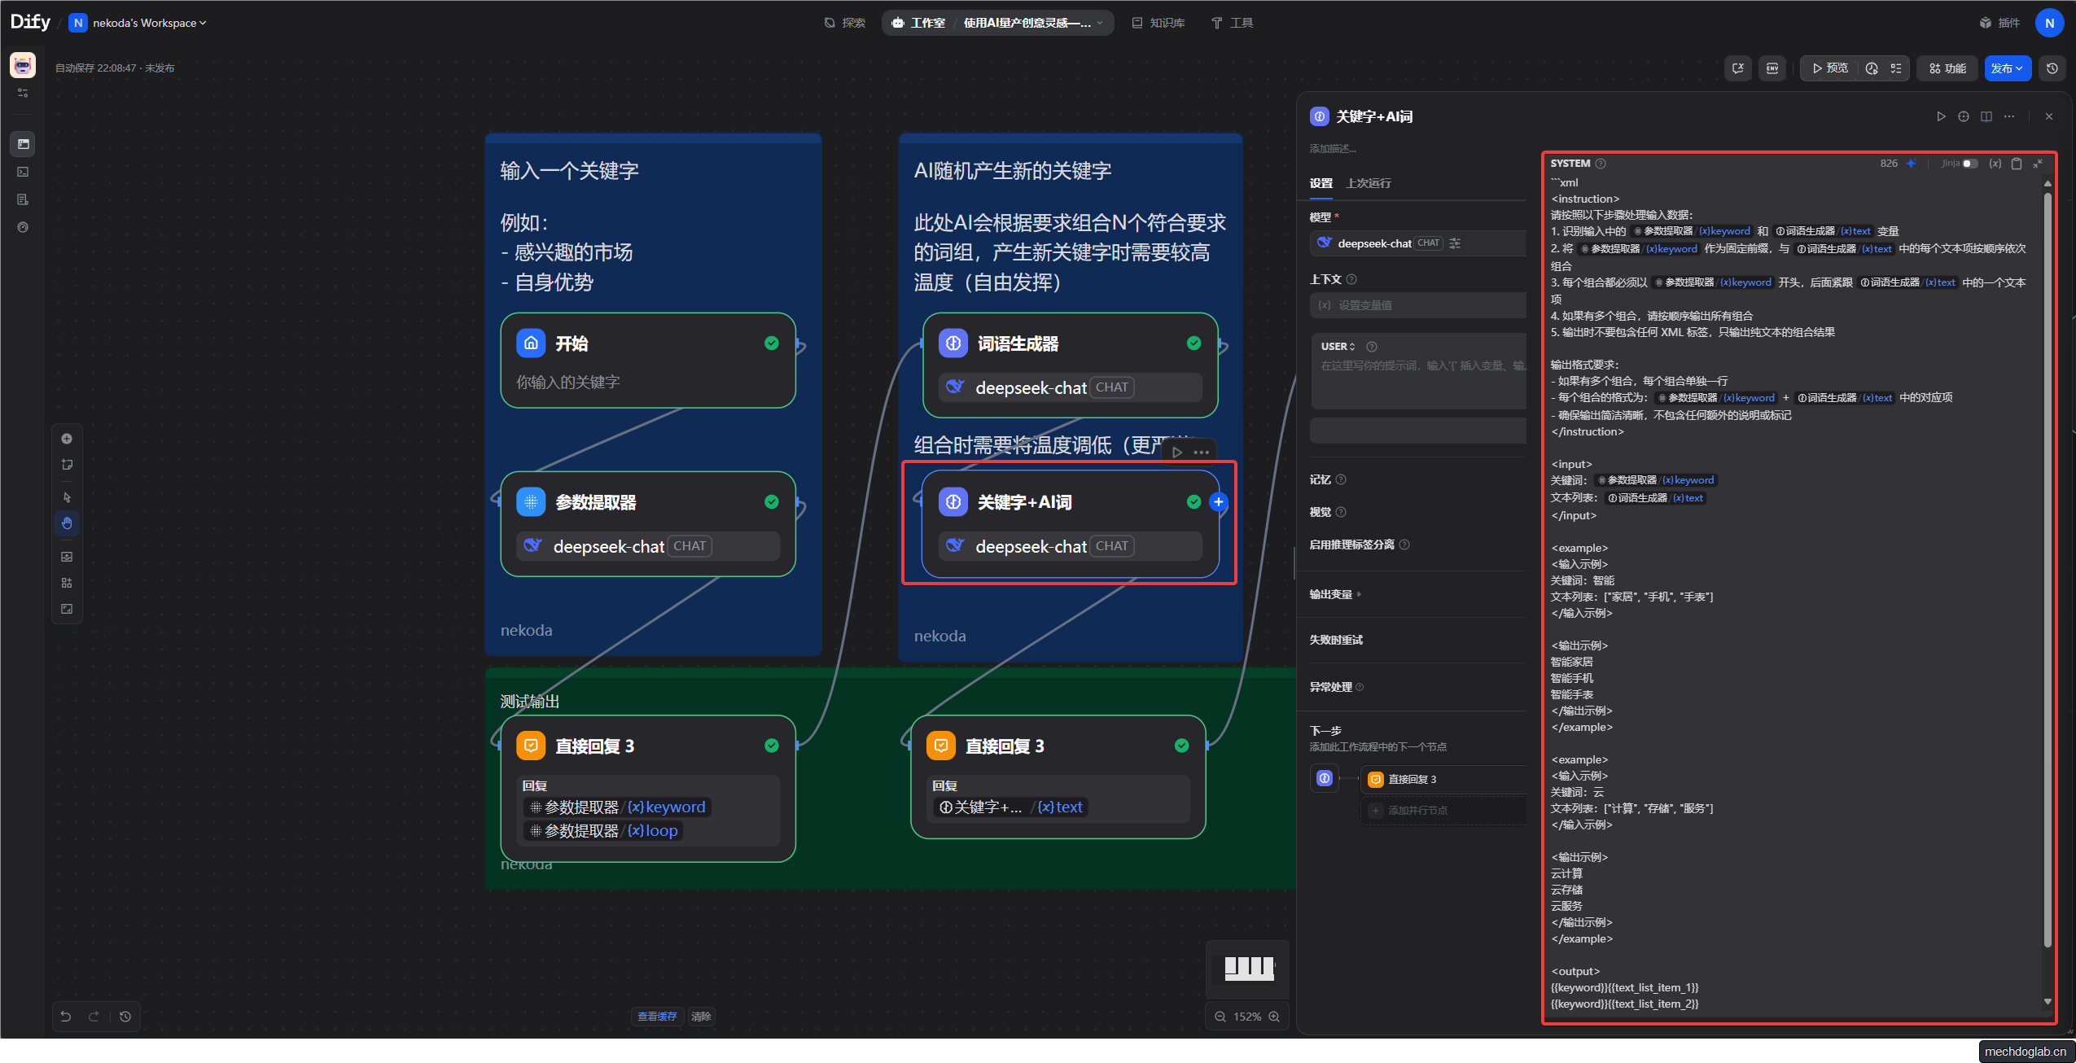
Task: Copy the SYSTEM prompt with clipboard icon
Action: (x=2017, y=164)
